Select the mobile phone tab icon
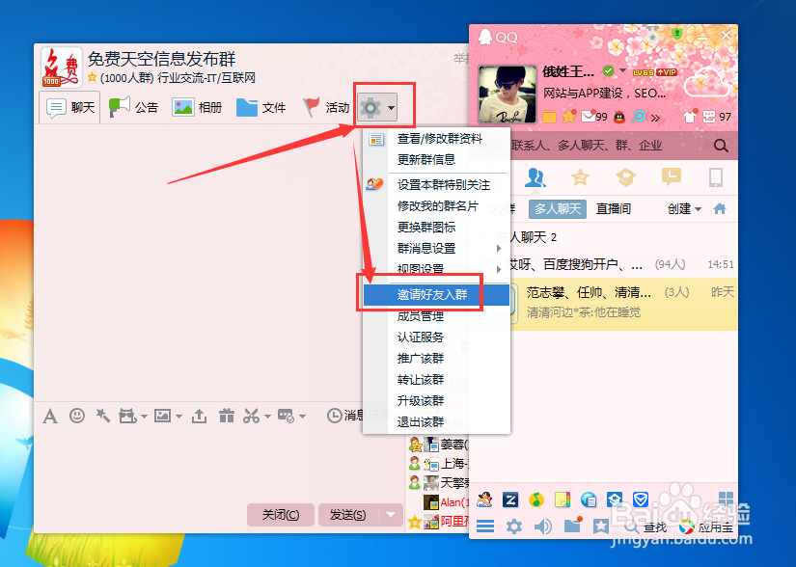 tap(715, 177)
